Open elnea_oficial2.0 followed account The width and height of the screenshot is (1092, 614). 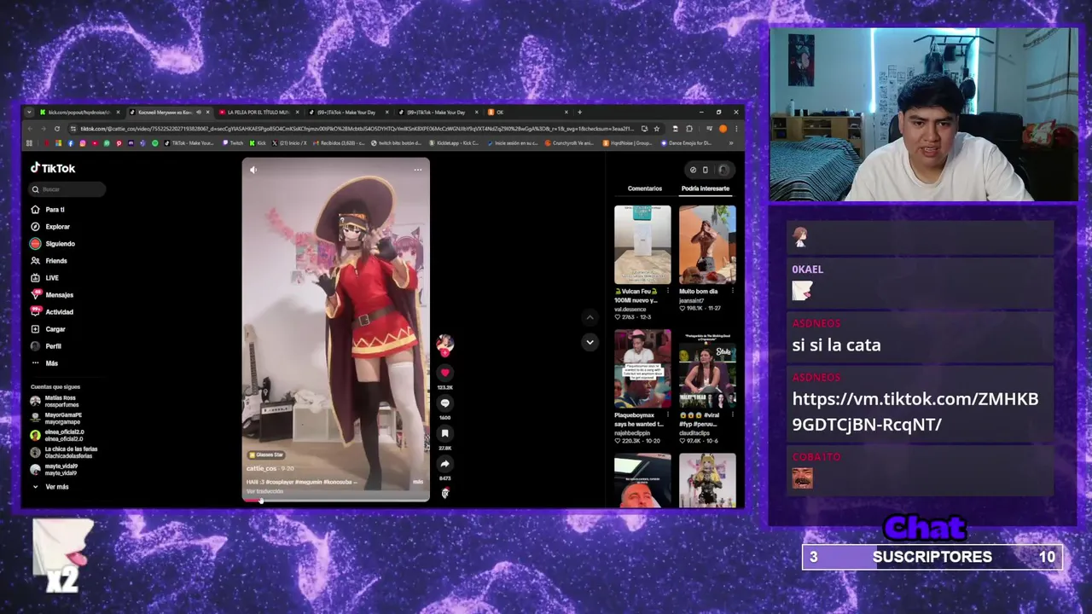[x=57, y=435]
